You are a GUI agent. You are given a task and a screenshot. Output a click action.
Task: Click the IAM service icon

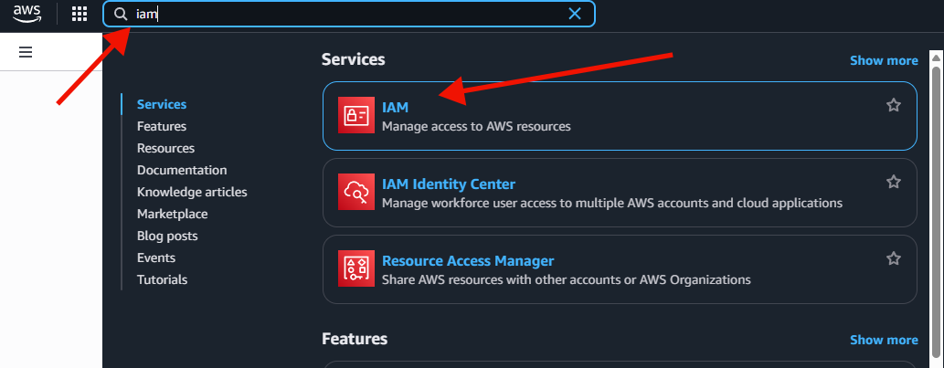(x=355, y=115)
